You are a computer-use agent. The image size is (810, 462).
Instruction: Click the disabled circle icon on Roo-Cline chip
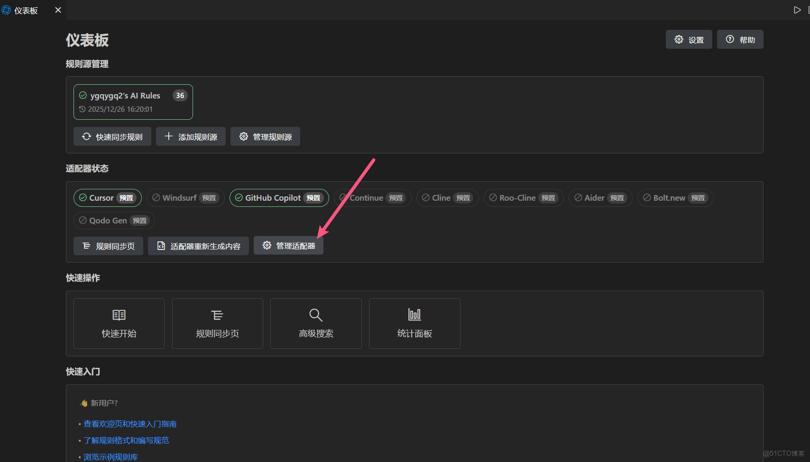pos(493,198)
